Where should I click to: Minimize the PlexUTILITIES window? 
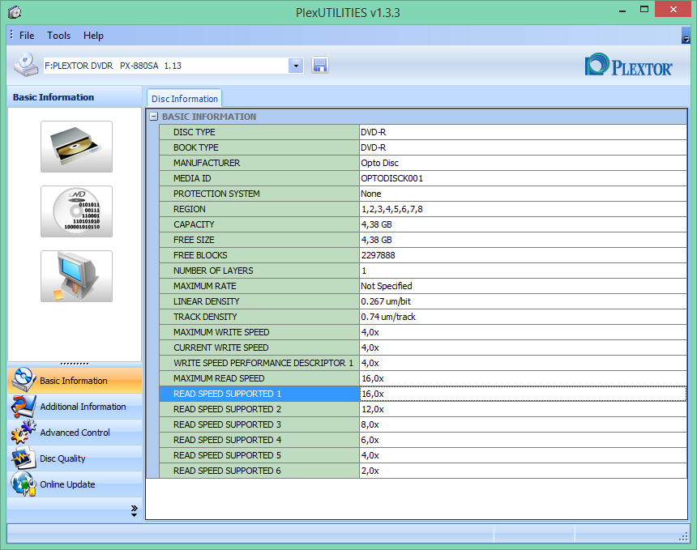tap(622, 11)
